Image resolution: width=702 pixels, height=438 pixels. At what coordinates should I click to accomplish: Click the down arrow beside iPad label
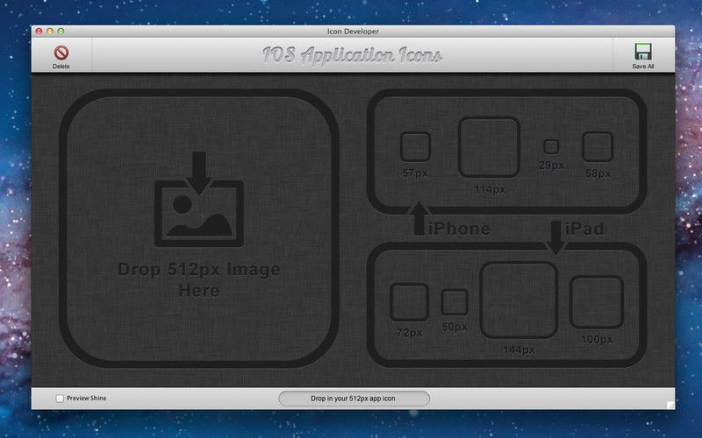[x=555, y=237]
